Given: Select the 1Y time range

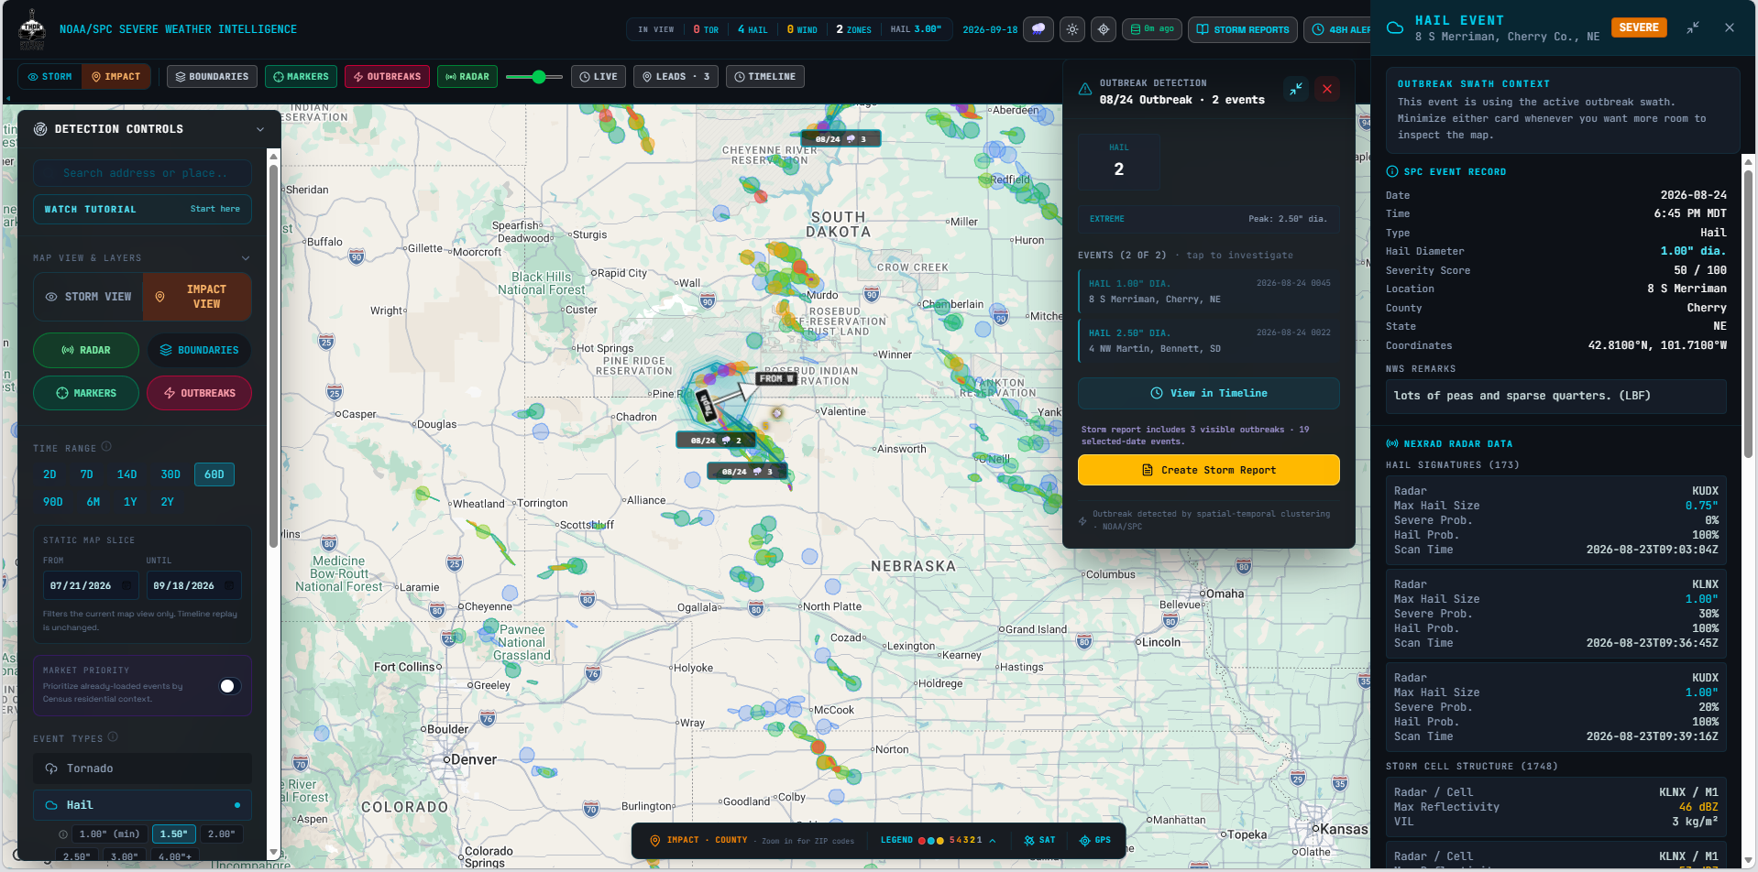Looking at the screenshot, I should coord(130,502).
